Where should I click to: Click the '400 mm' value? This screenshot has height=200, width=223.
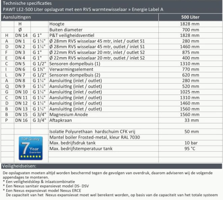click(191, 58)
